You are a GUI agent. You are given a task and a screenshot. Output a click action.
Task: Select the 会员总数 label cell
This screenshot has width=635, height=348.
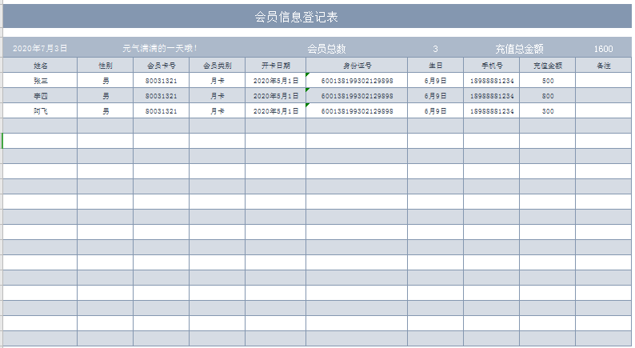[326, 49]
